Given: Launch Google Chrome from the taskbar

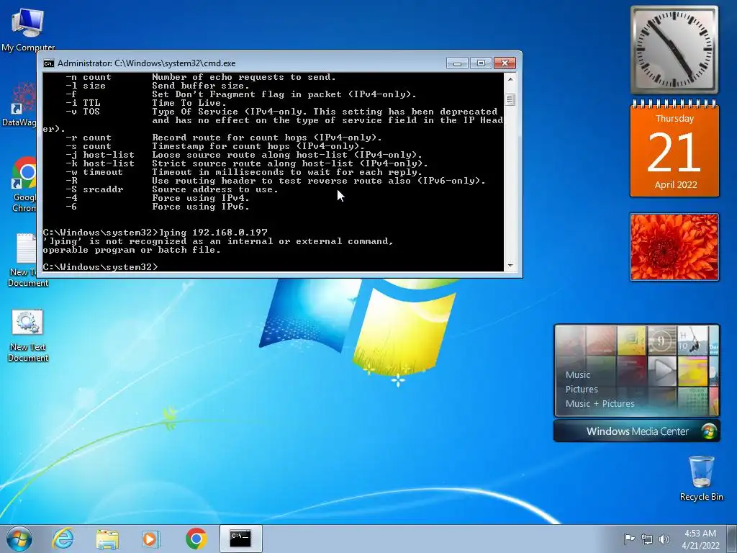Looking at the screenshot, I should [196, 539].
